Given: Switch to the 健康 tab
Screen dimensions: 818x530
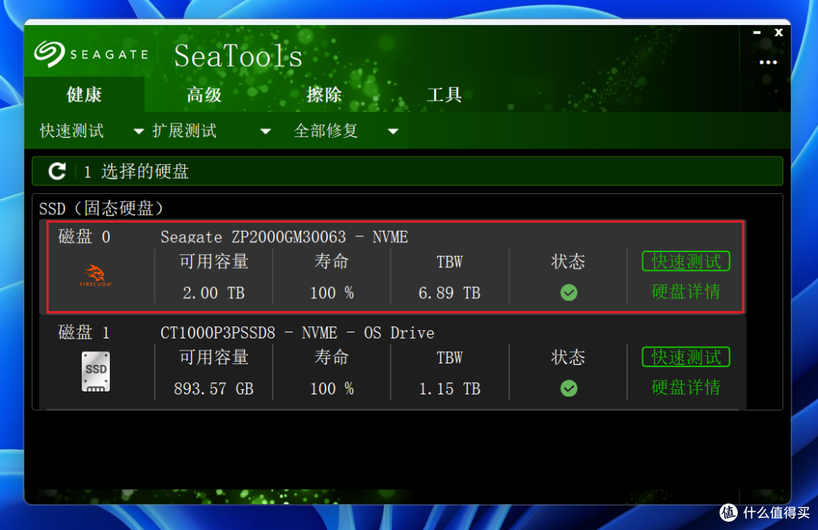Looking at the screenshot, I should point(84,95).
